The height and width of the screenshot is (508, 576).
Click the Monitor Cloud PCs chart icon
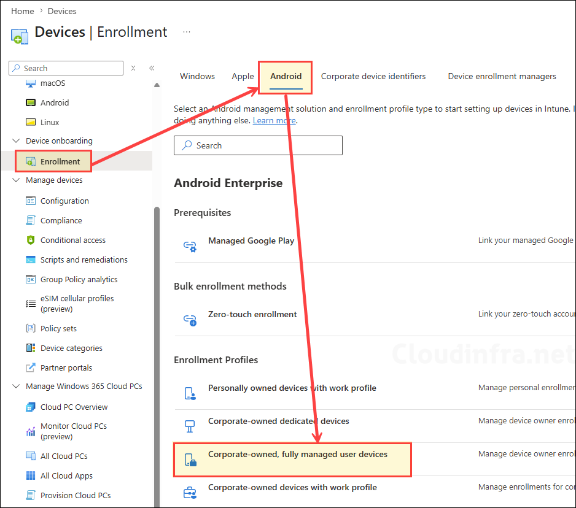coord(31,431)
